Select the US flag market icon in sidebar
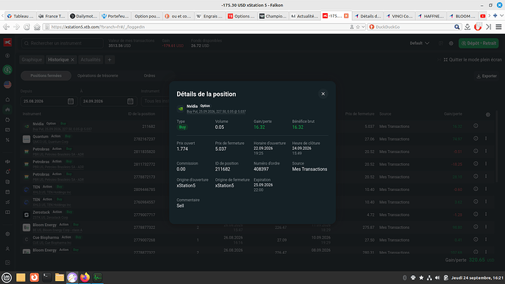 7,84
